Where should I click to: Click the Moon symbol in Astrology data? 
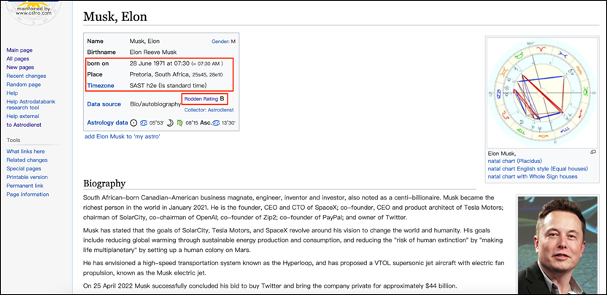170,123
